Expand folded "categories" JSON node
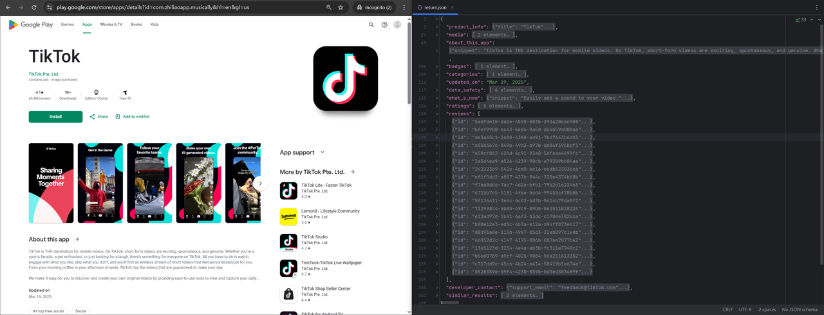The width and height of the screenshot is (824, 315). pos(437,74)
